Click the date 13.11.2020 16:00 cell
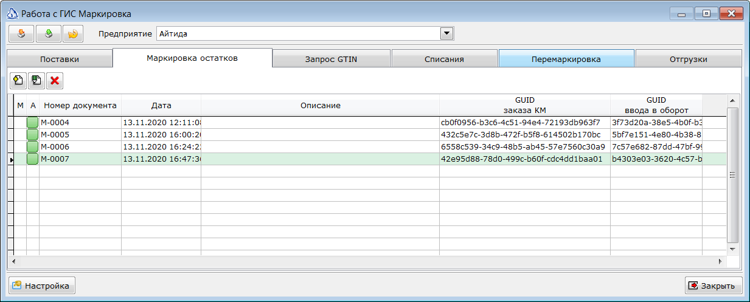Image resolution: width=750 pixels, height=302 pixels. click(161, 135)
